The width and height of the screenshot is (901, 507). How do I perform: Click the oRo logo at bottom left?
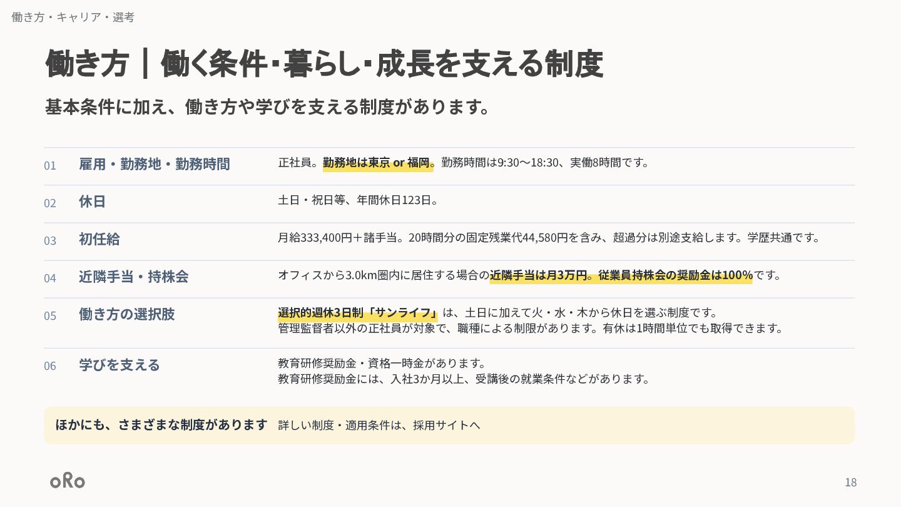coord(68,481)
